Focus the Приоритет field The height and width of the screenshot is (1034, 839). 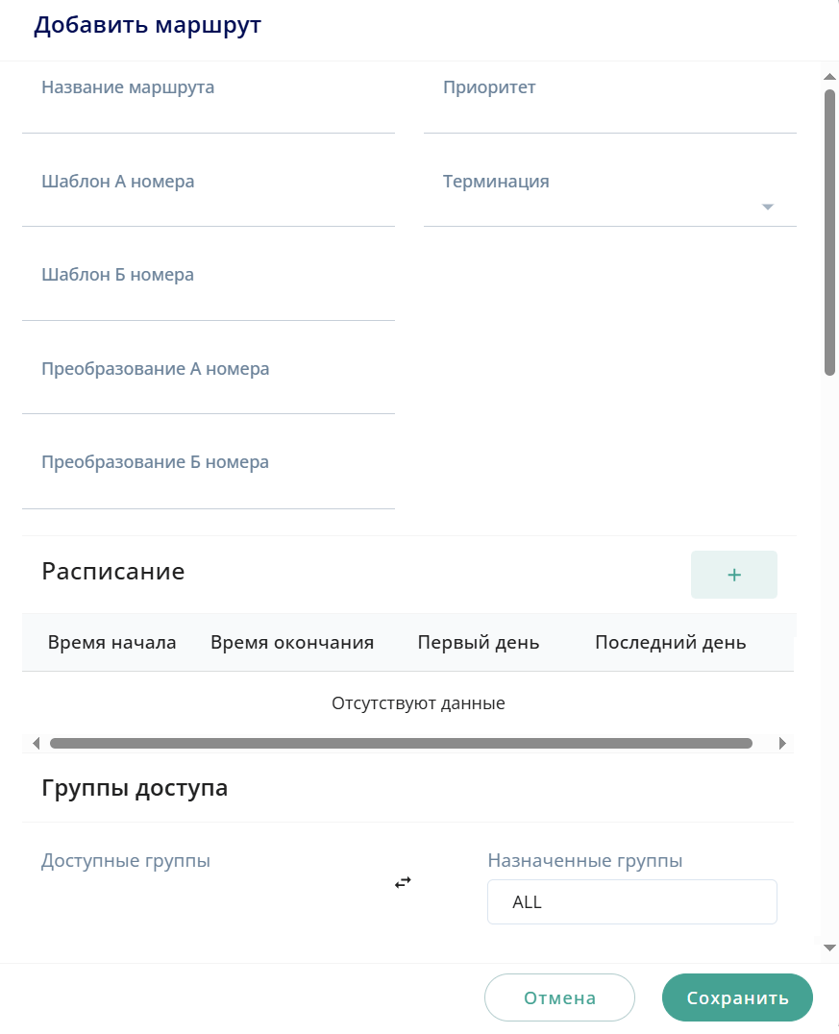pos(609,111)
